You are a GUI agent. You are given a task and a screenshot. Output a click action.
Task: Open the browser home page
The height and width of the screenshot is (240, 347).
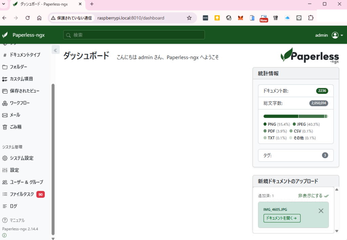pyautogui.click(x=39, y=18)
